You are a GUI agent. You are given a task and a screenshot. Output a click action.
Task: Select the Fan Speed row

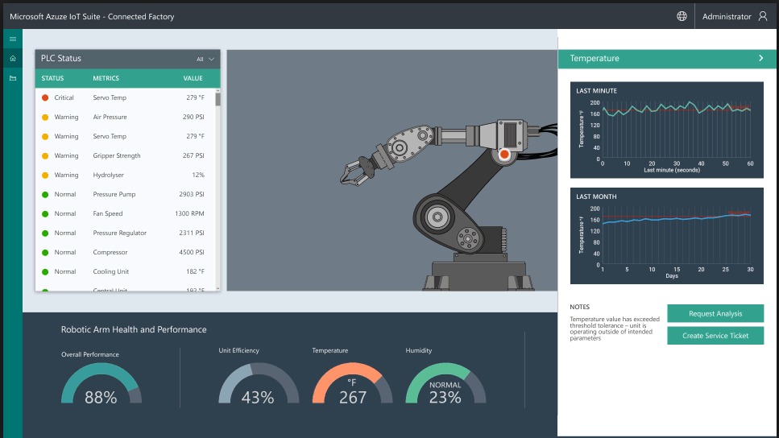coord(125,214)
